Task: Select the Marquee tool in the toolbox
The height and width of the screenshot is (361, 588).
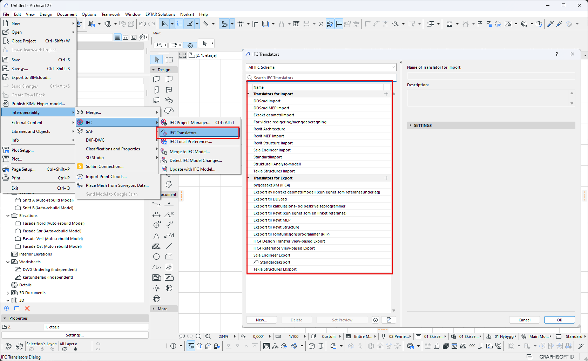Action: coord(169,60)
